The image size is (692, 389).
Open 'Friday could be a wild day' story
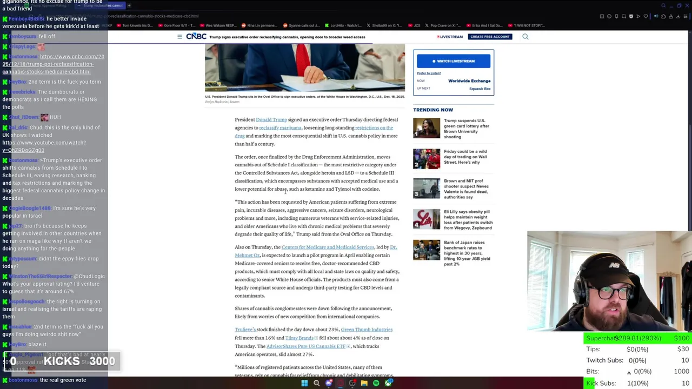pos(465,157)
